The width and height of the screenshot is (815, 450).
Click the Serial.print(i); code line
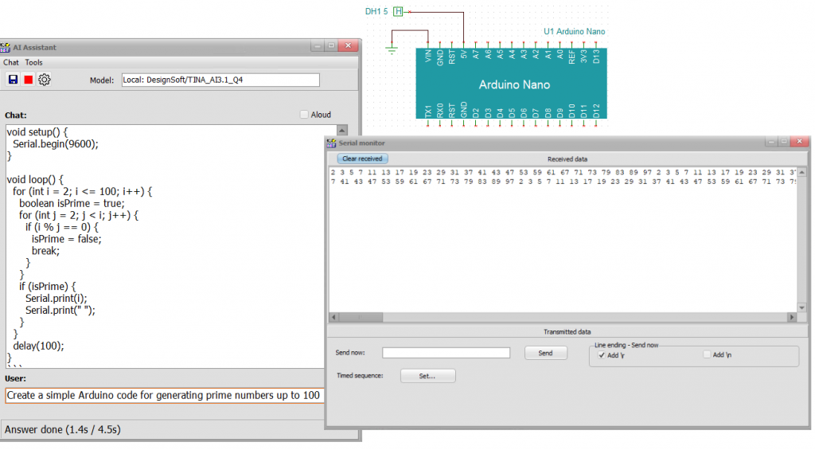tap(57, 299)
